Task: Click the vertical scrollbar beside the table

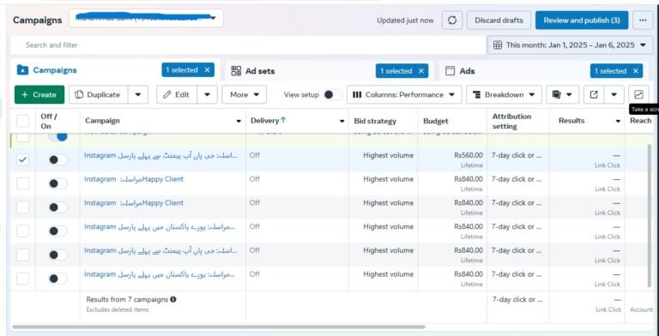Action: 650,216
